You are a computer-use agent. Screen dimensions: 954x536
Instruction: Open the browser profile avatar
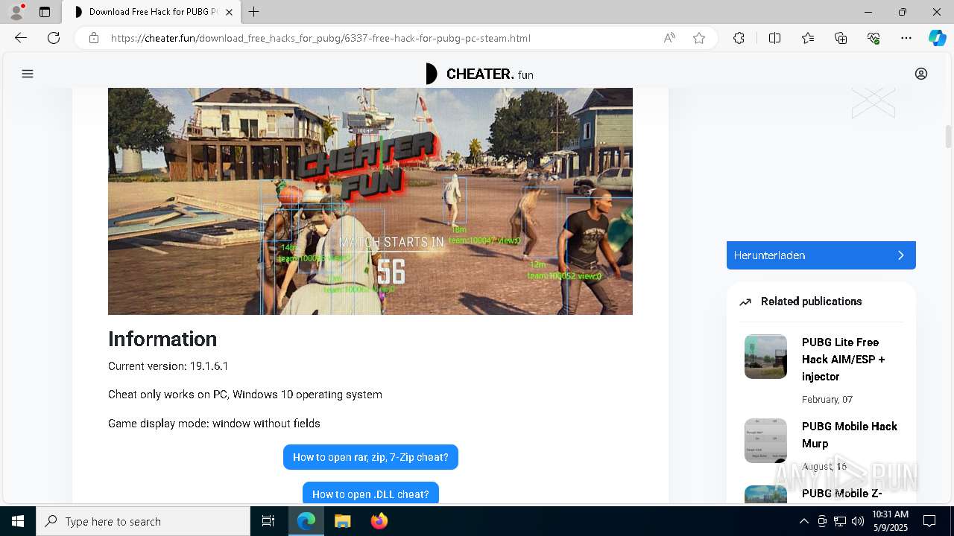16,12
